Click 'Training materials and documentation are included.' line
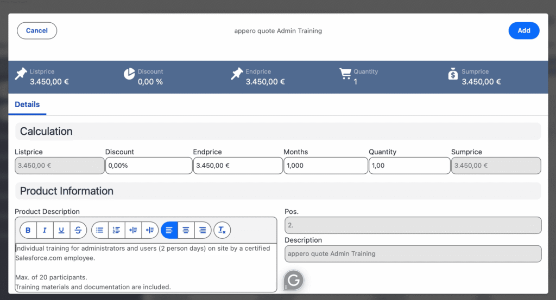The image size is (556, 300). tap(93, 287)
